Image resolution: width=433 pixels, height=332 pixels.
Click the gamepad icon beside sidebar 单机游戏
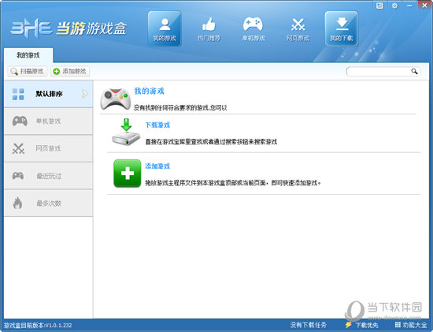coord(20,121)
